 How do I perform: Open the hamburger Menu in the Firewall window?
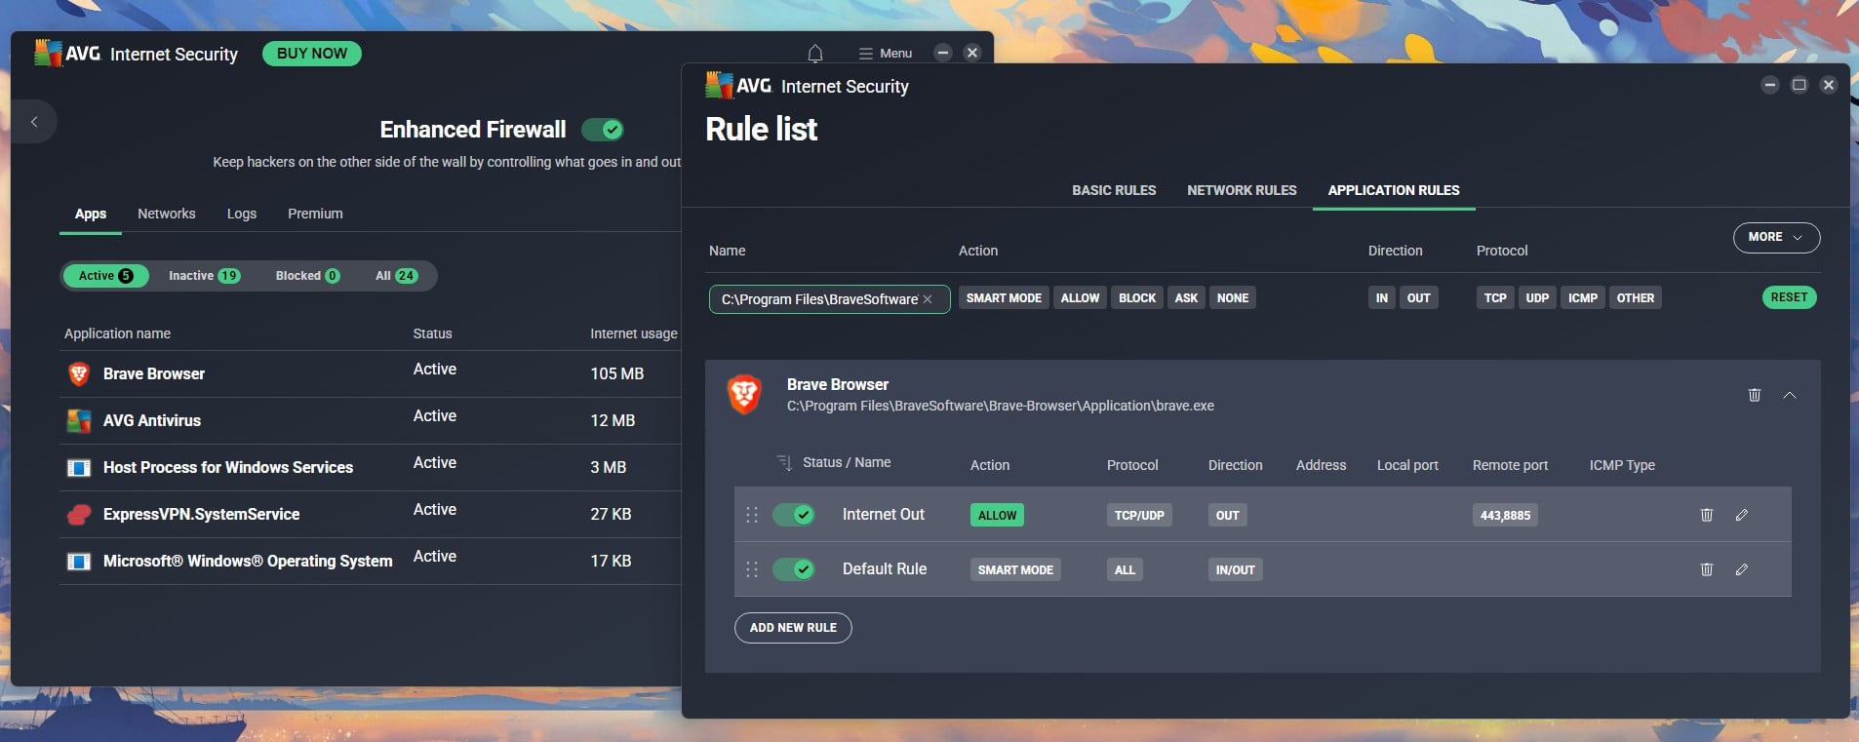886,54
